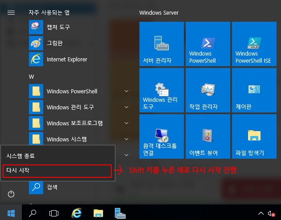The width and height of the screenshot is (281, 220).
Task: Click the 자주 사용되는 앱 heading
Action: [49, 12]
